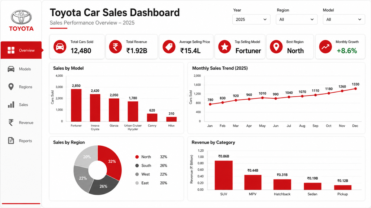Click the North red legend swatch
Image resolution: width=371 pixels, height=208 pixels.
point(137,157)
